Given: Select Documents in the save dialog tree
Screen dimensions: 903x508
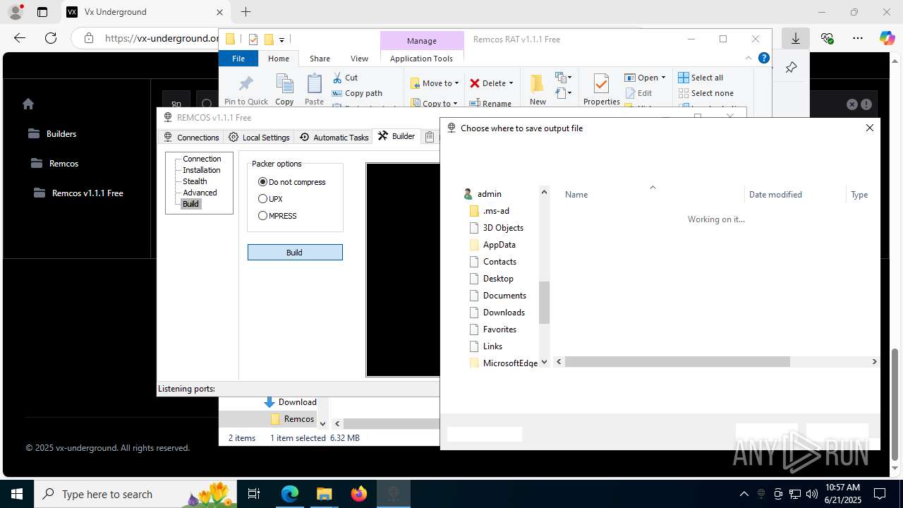Looking at the screenshot, I should click(497, 296).
